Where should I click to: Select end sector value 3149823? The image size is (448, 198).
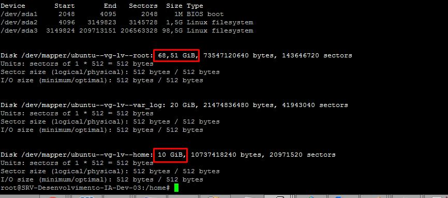(102, 22)
